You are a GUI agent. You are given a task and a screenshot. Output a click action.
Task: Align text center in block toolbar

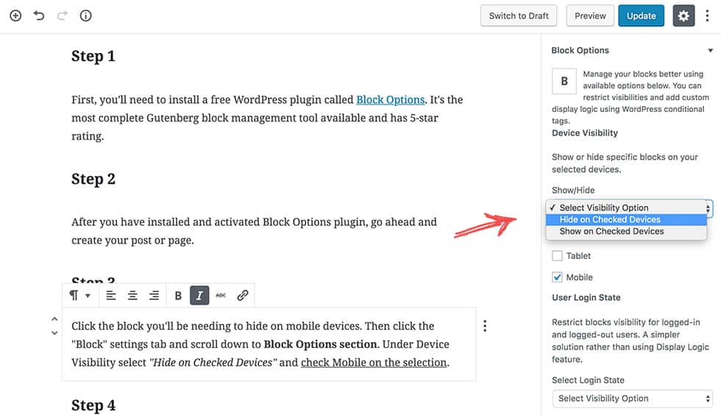[x=132, y=295]
